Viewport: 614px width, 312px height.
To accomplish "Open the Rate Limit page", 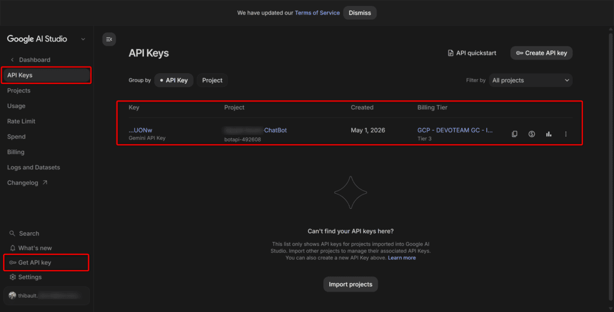I will pyautogui.click(x=21, y=121).
